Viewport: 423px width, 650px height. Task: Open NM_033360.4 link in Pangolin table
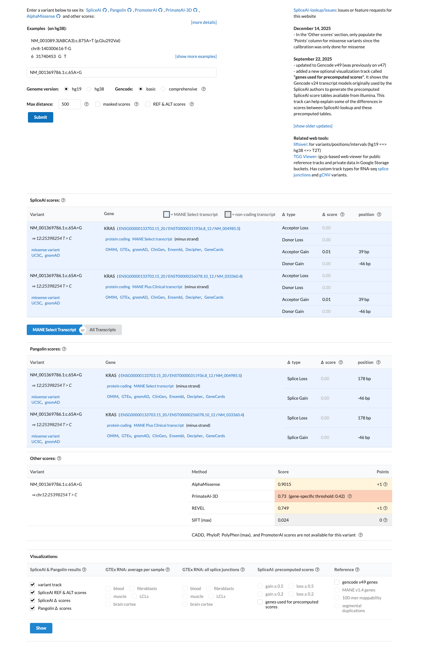coord(230,415)
